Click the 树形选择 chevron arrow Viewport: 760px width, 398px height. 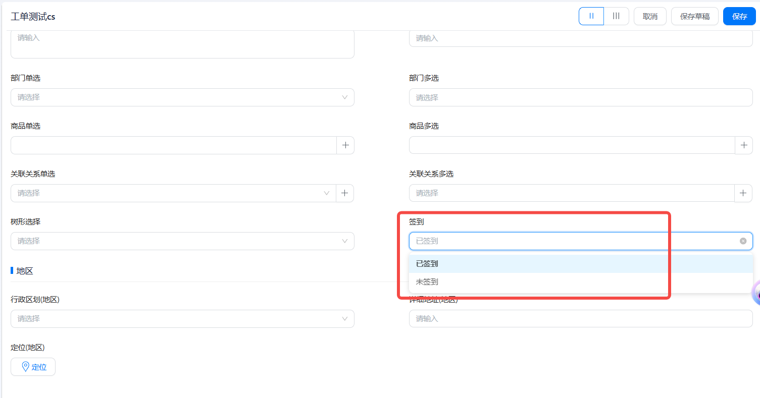(345, 241)
